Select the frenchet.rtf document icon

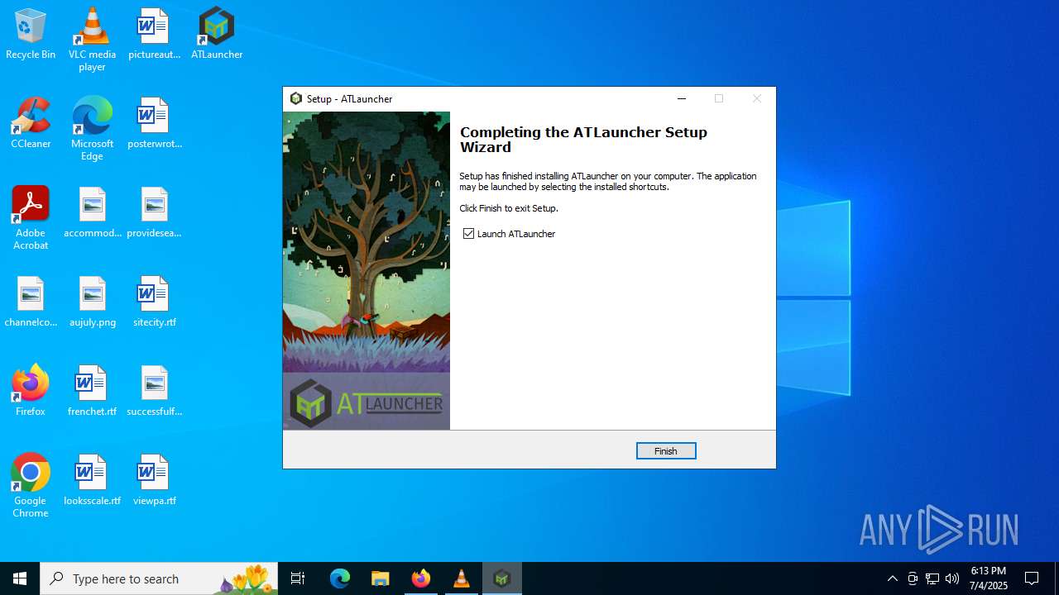click(x=92, y=391)
